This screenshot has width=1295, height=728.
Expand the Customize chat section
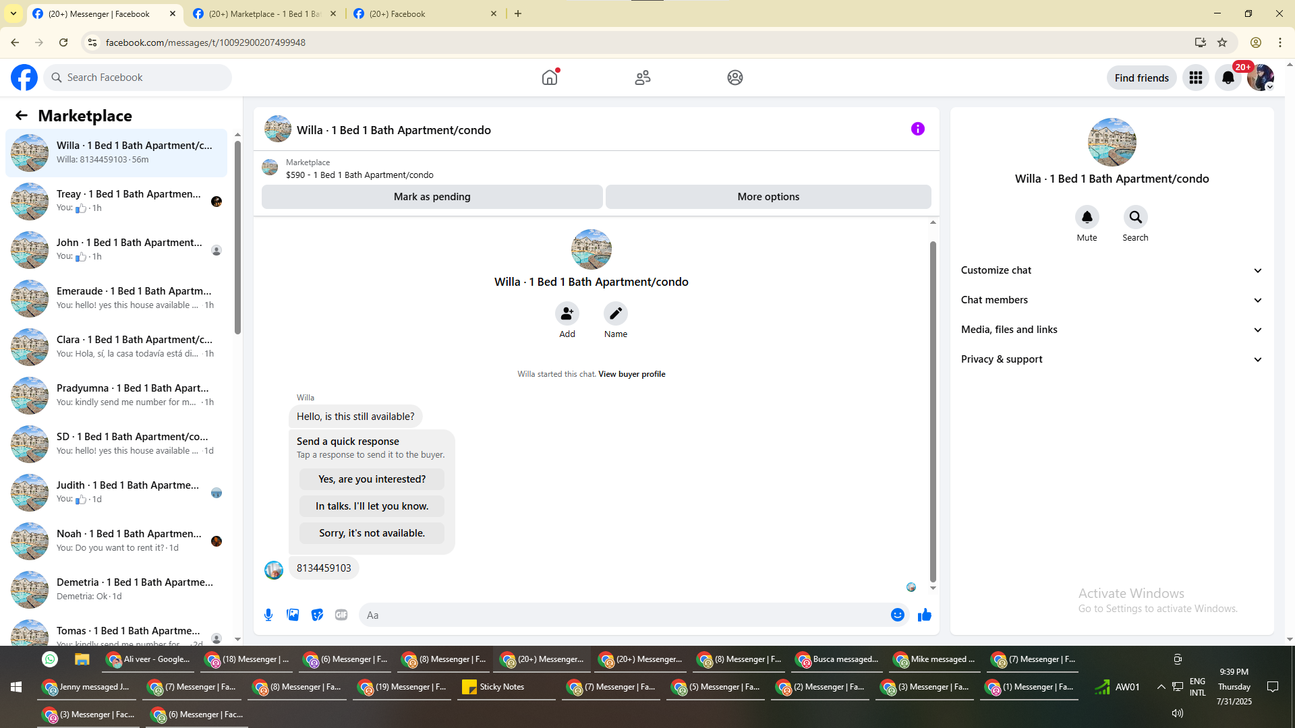coord(1111,270)
